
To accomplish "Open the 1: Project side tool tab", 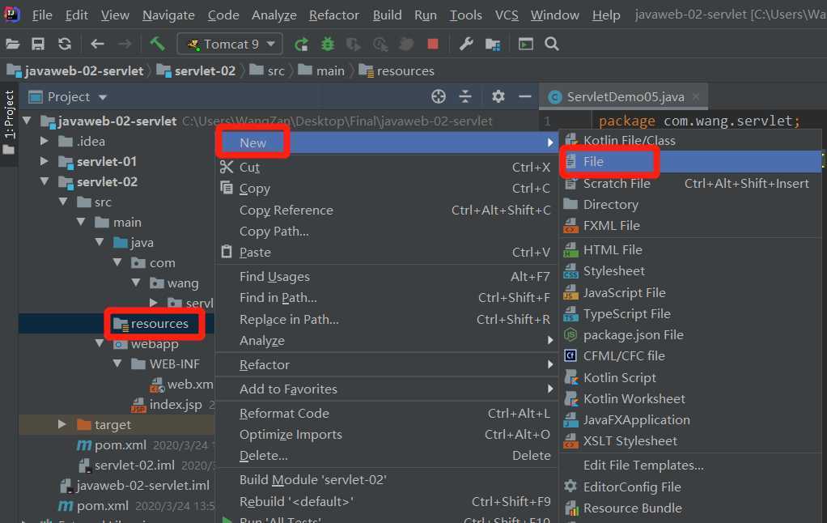I will (x=9, y=122).
